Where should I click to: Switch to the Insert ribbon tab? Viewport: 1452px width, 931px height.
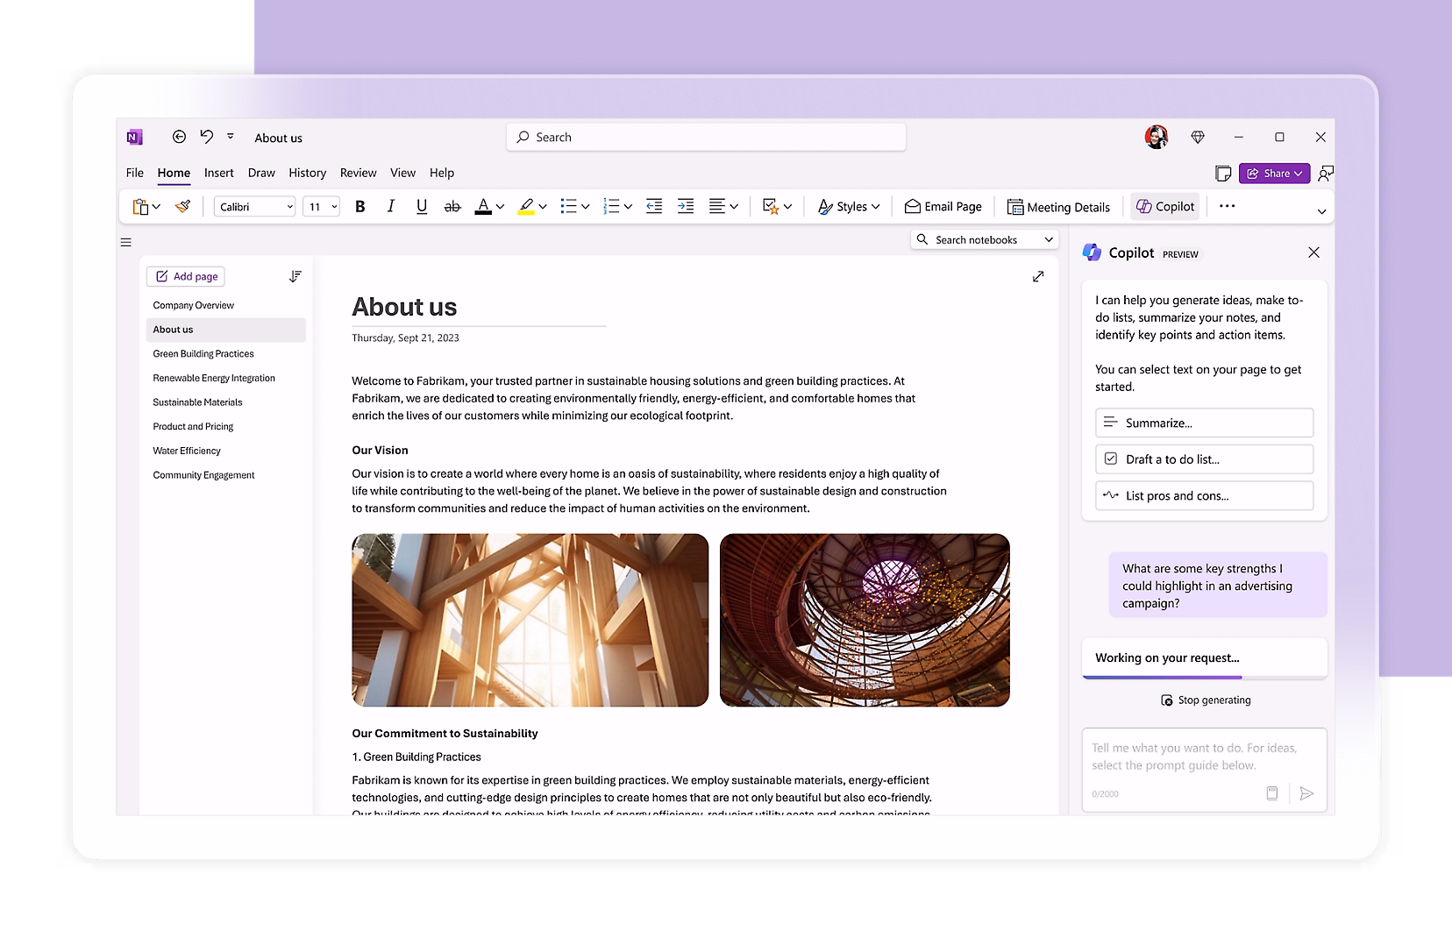[x=218, y=173]
